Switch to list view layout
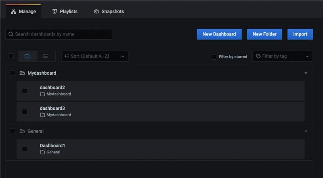Image resolution: width=323 pixels, height=178 pixels. 46,56
